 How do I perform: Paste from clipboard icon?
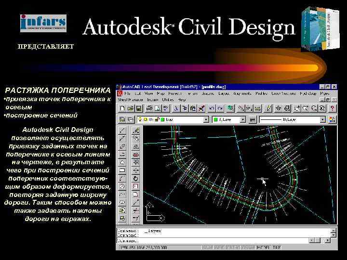pyautogui.click(x=193, y=108)
